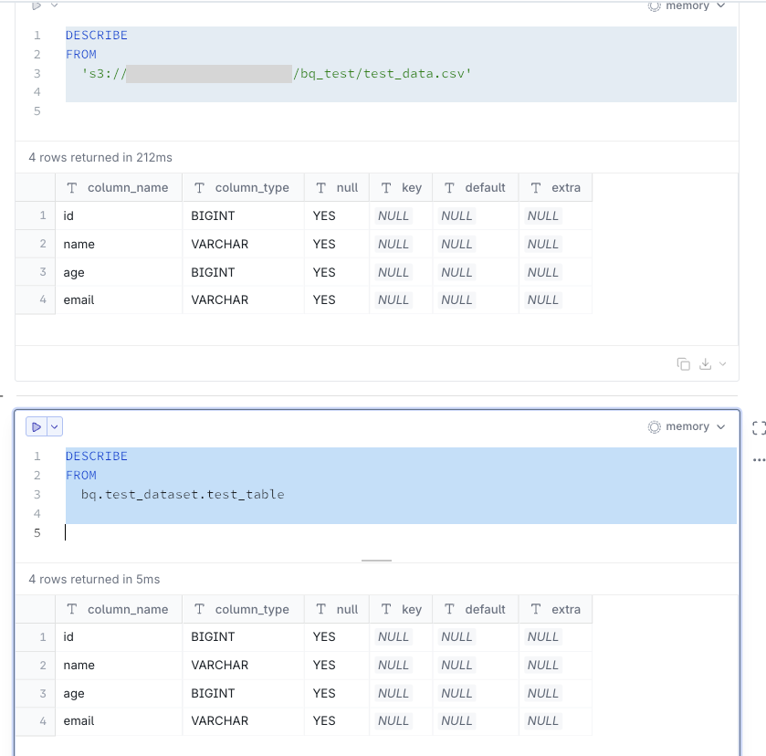Click type icon beside default header in S3 results
This screenshot has width=766, height=756.
point(449,188)
